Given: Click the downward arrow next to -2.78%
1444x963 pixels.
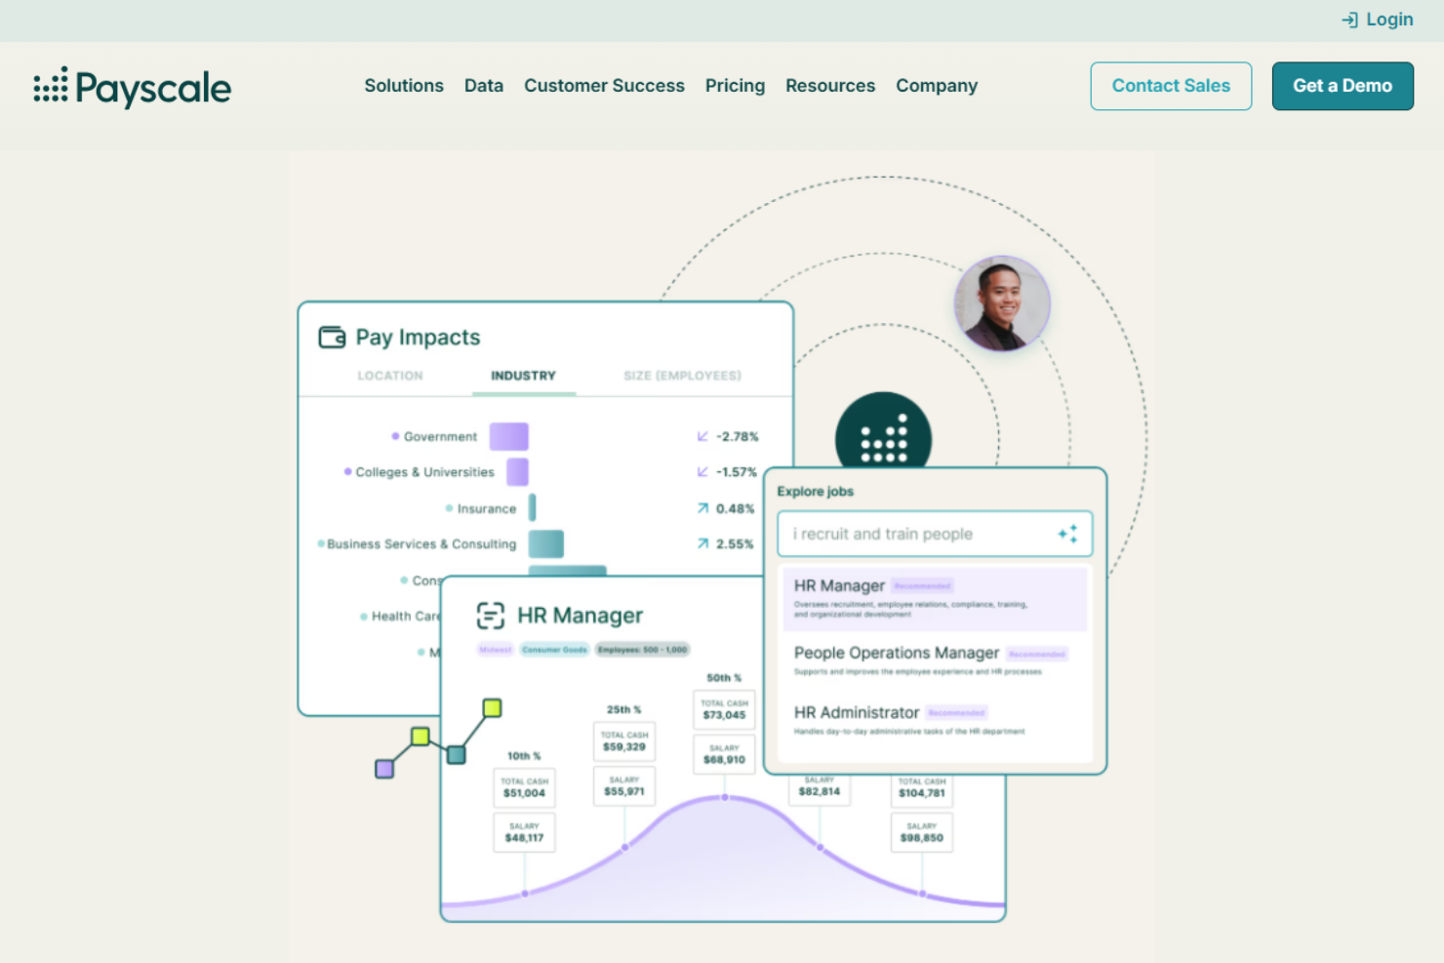Looking at the screenshot, I should click(701, 437).
